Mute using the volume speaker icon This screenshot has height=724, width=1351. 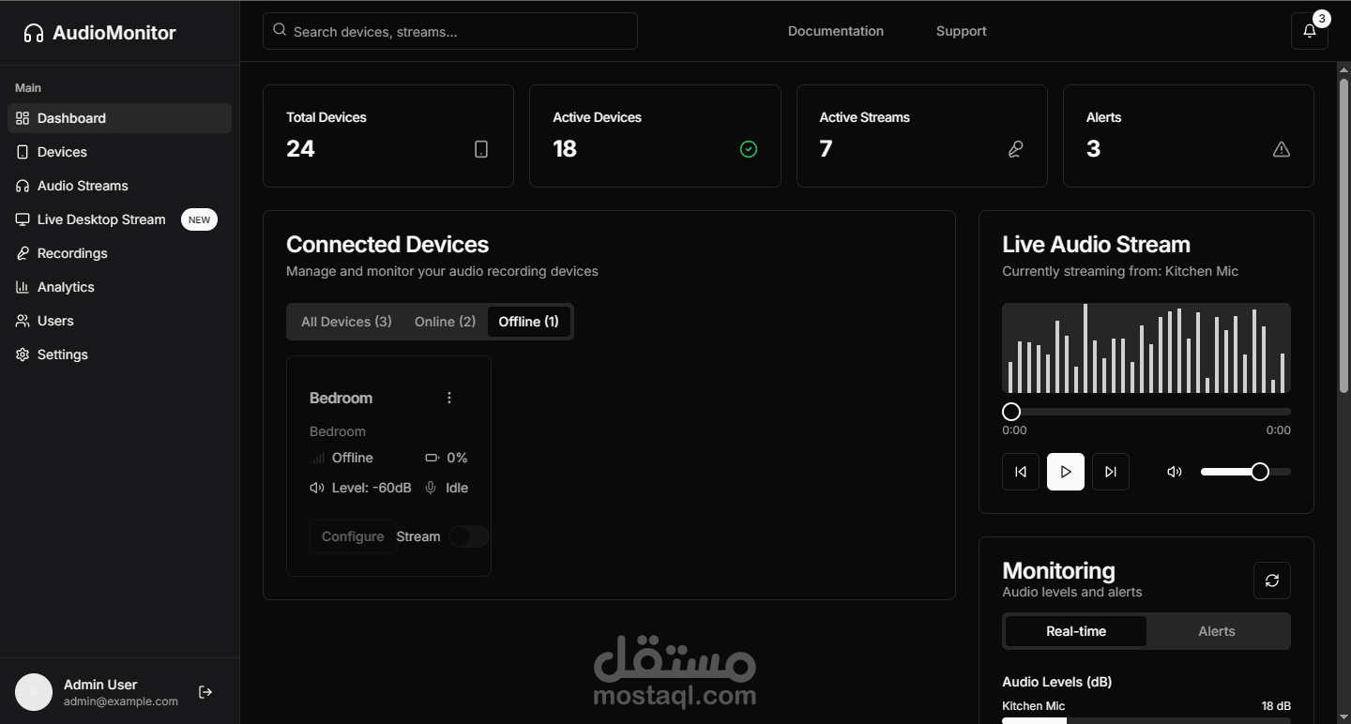[1175, 472]
